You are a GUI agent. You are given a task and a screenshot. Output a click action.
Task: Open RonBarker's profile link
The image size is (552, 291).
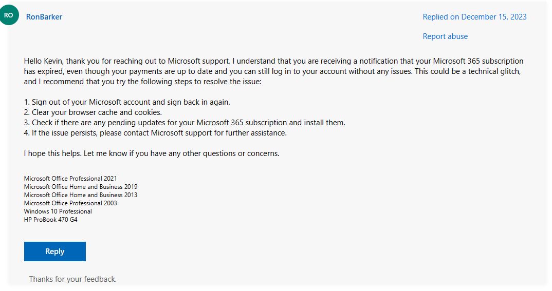pyautogui.click(x=44, y=17)
